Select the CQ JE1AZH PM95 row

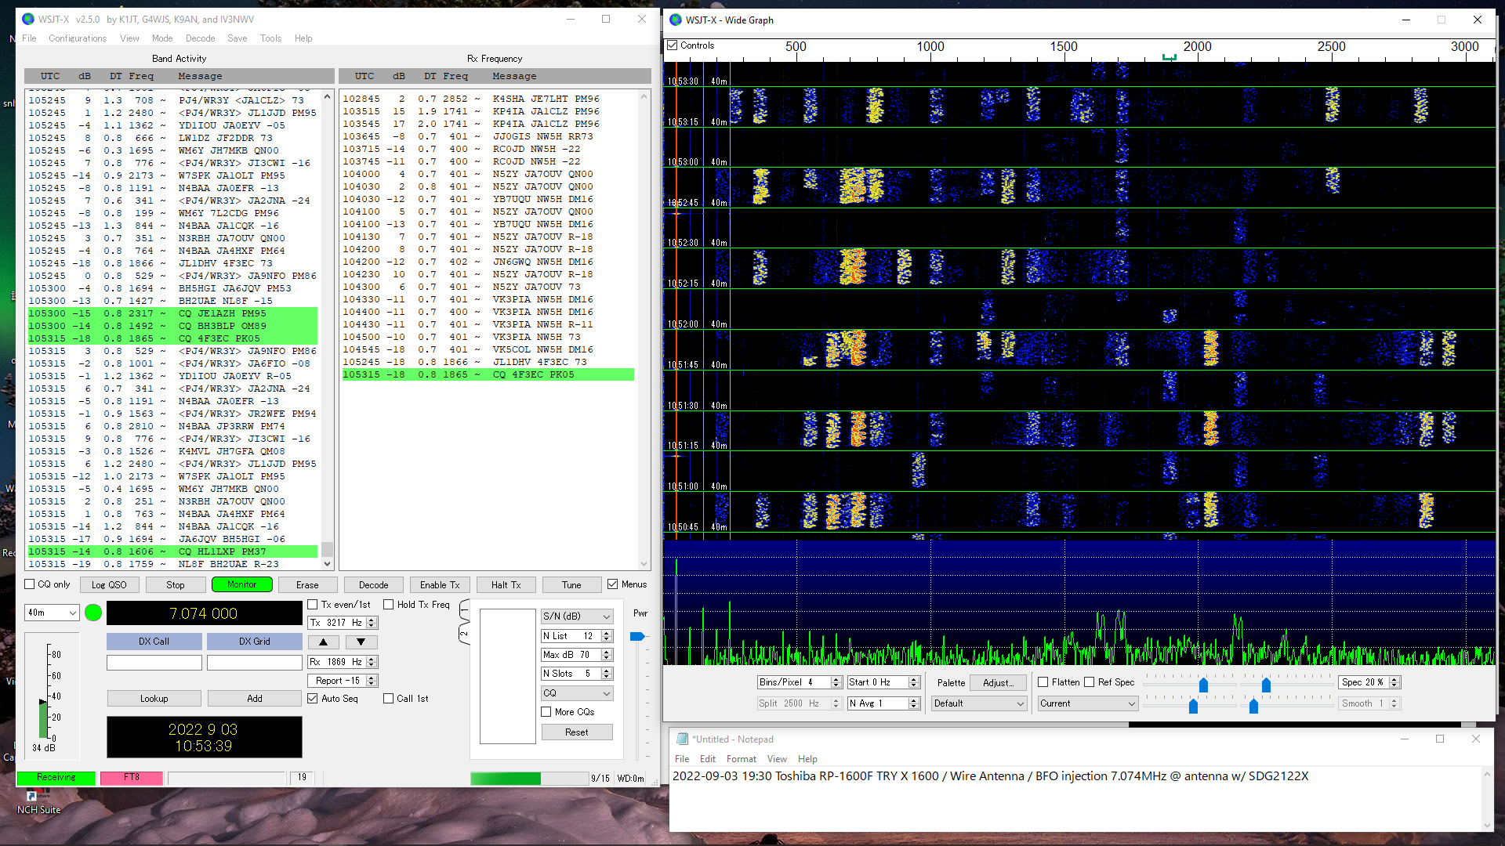click(x=172, y=313)
